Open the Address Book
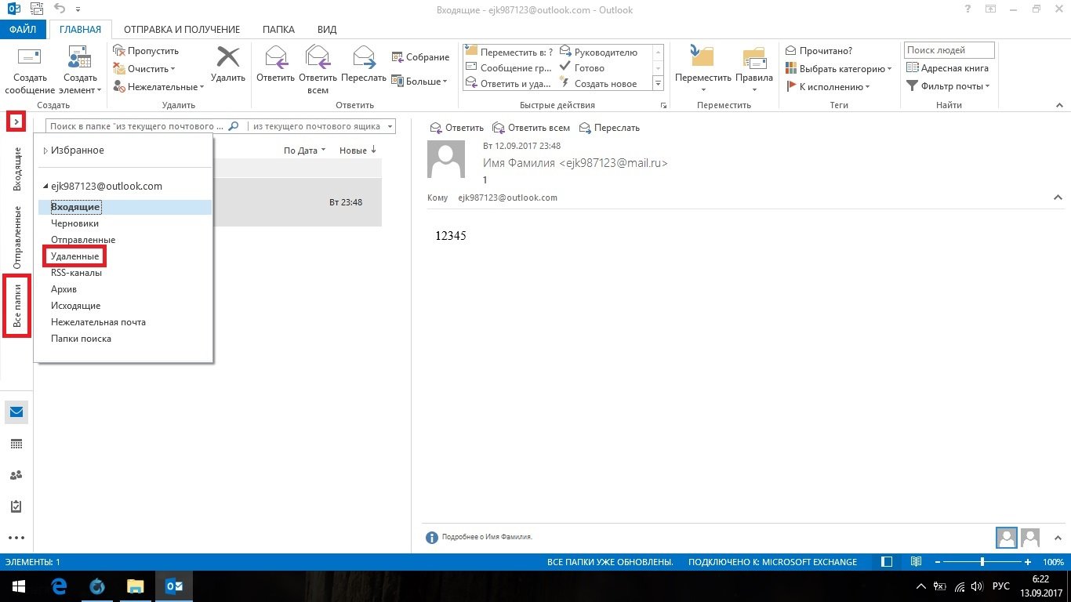The width and height of the screenshot is (1071, 602). tap(947, 68)
